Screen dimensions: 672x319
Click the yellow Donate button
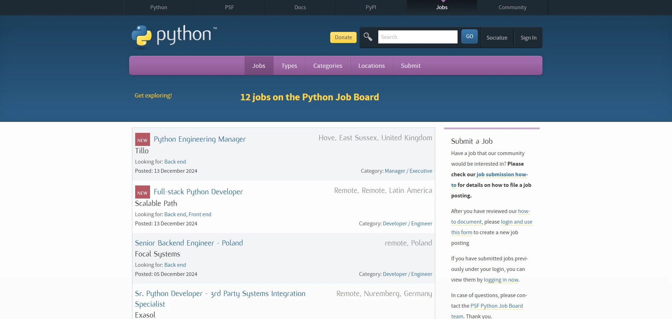pyautogui.click(x=343, y=37)
